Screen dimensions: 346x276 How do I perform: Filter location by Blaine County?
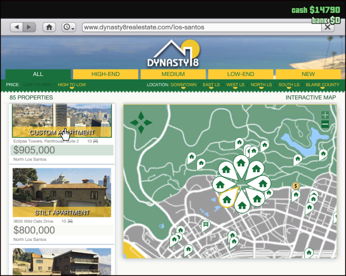pos(322,85)
